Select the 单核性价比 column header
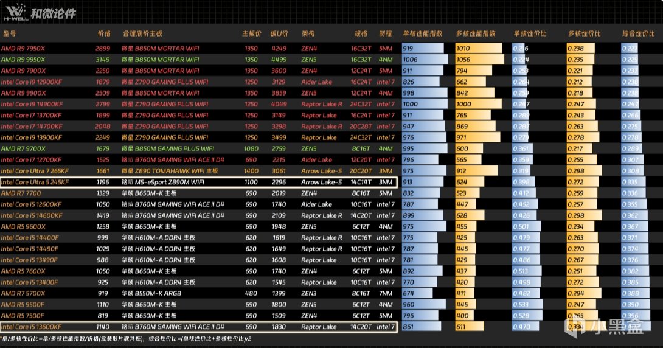Screen dimensions: 663x348 pyautogui.click(x=530, y=33)
